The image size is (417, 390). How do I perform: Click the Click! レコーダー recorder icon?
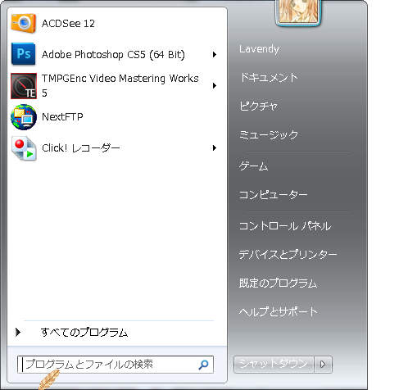[24, 148]
